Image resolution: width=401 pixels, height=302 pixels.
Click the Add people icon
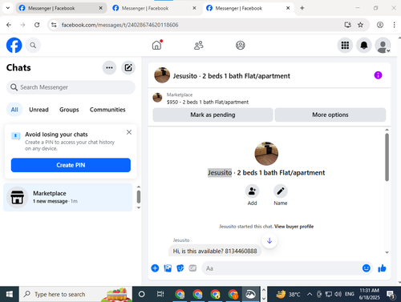pos(252,191)
